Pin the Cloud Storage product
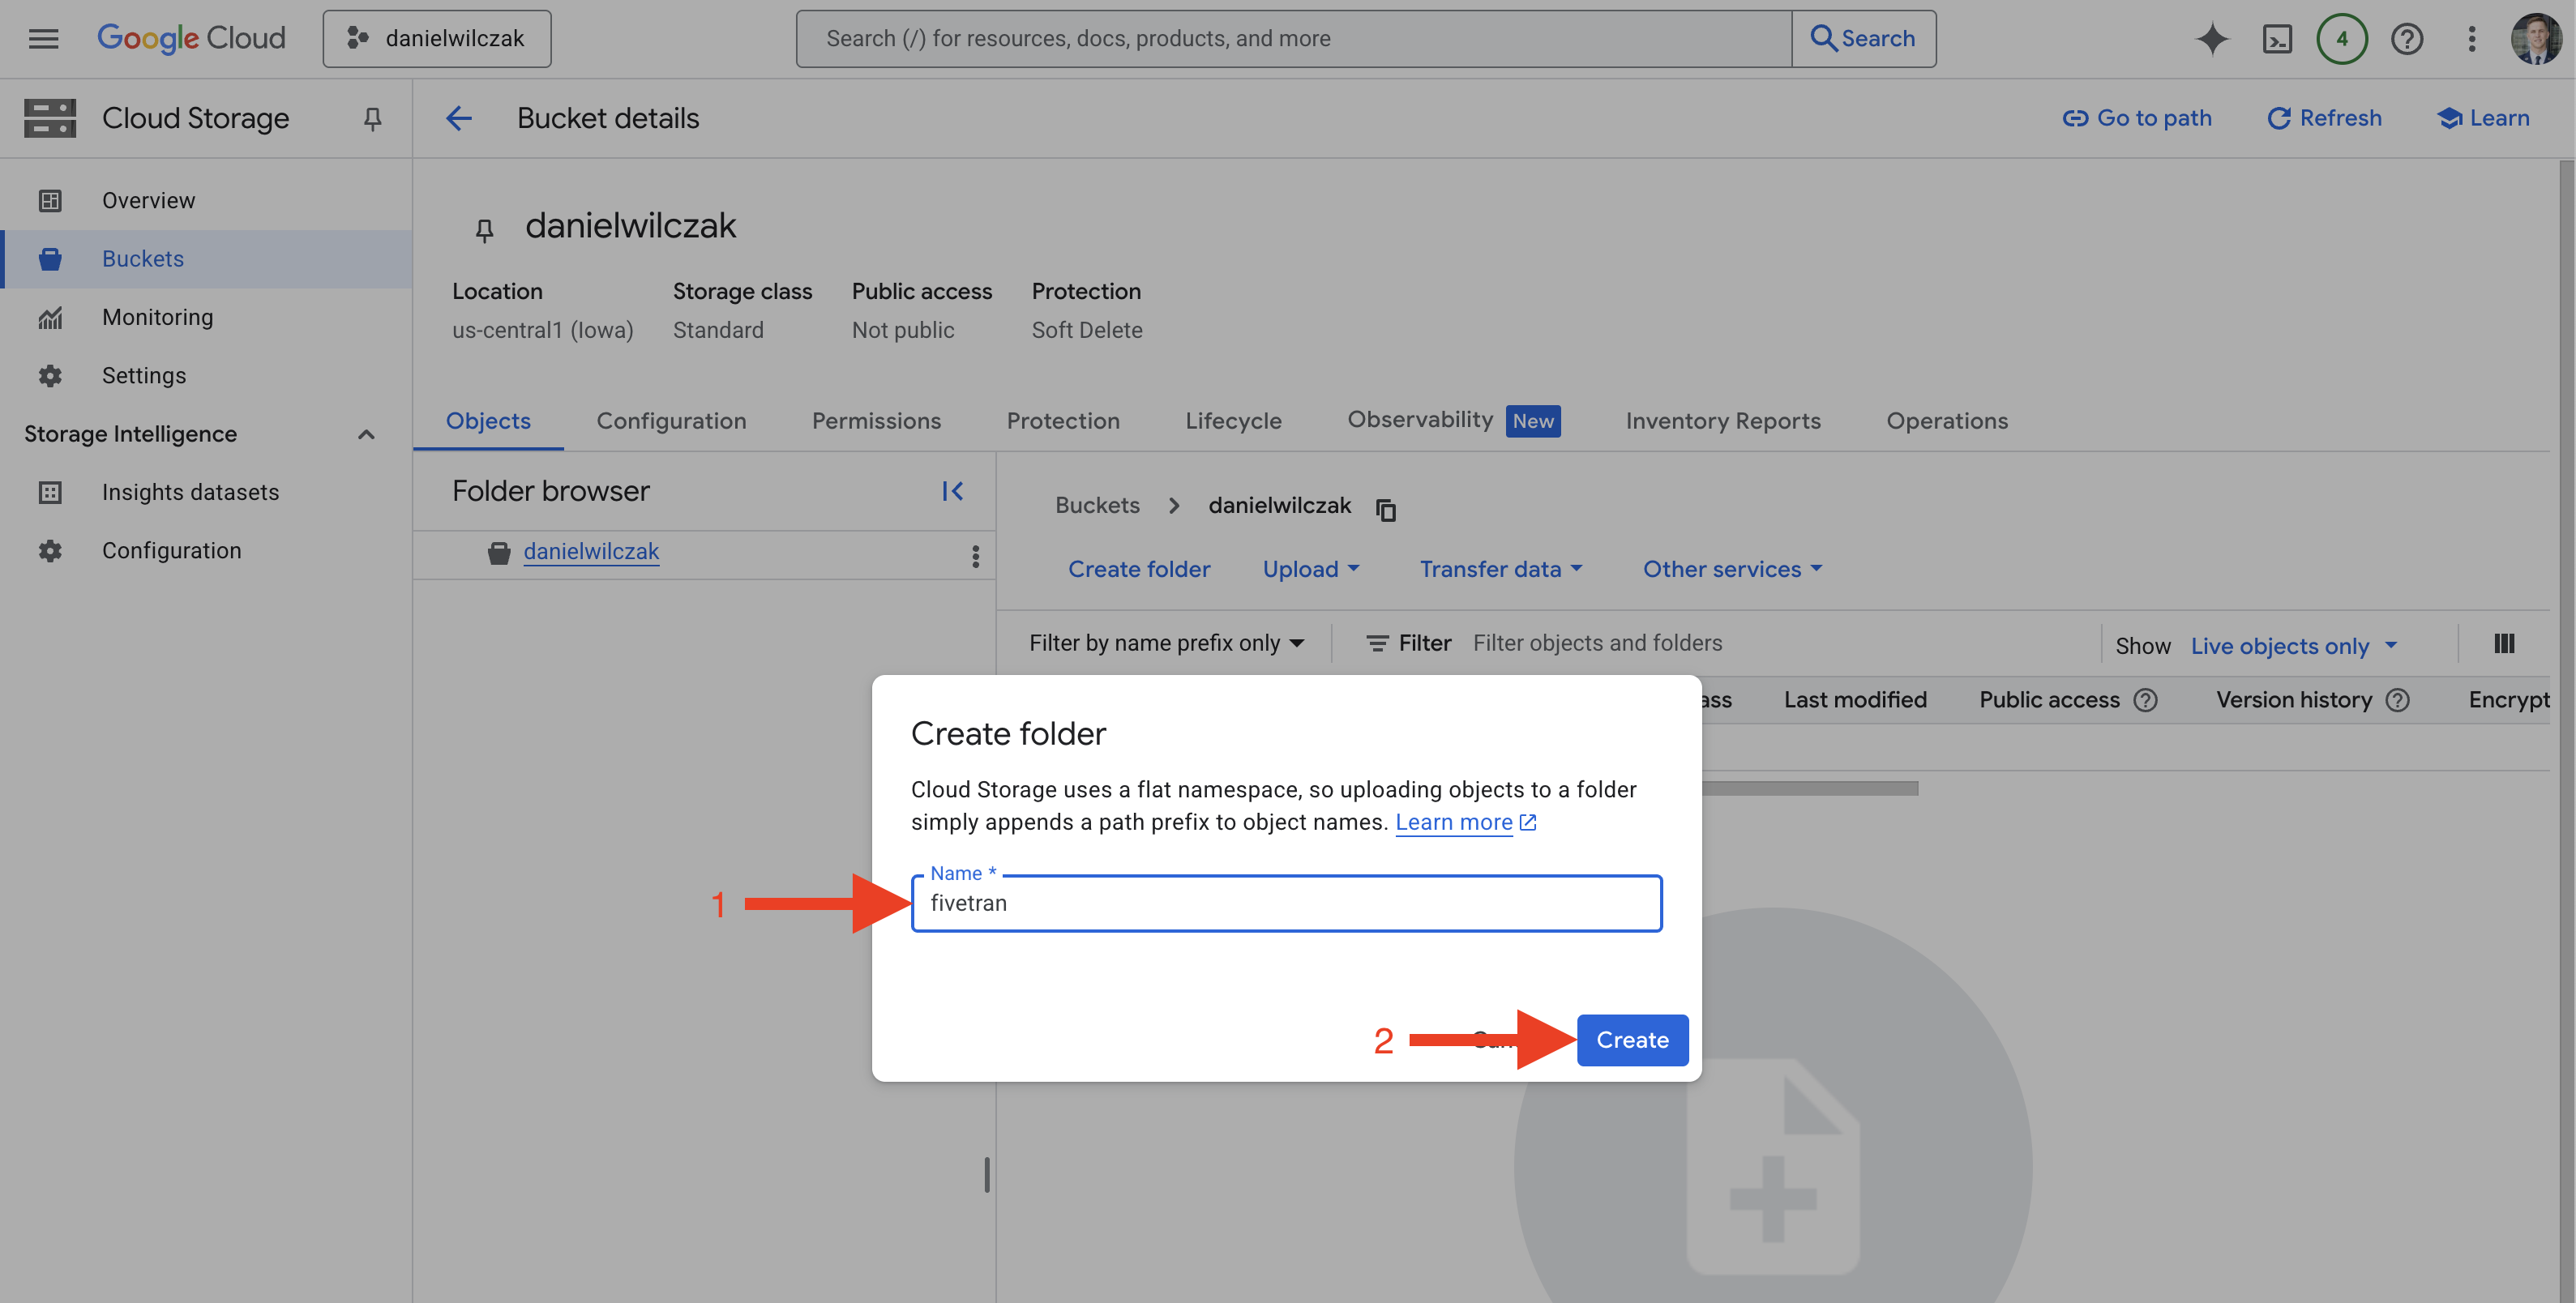The height and width of the screenshot is (1303, 2576). pyautogui.click(x=372, y=119)
